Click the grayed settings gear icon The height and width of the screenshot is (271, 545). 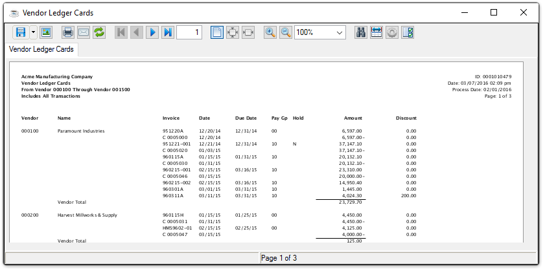click(x=392, y=32)
